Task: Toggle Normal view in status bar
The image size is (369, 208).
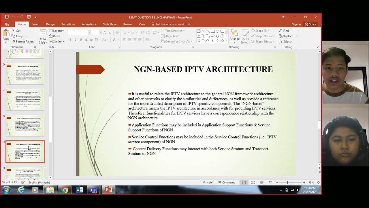Action: point(244,183)
